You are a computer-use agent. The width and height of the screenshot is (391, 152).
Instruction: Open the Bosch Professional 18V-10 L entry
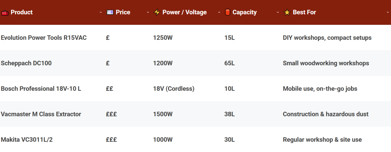pyautogui.click(x=41, y=89)
